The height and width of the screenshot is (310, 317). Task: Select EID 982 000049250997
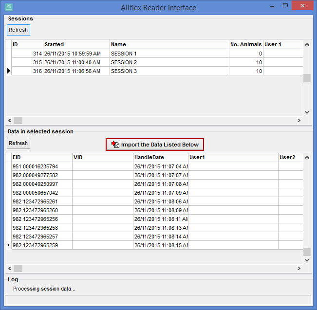[42, 184]
